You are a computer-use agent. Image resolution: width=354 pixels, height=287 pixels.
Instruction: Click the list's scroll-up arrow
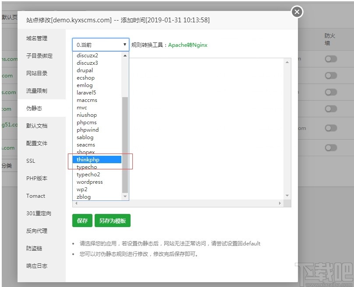coord(125,56)
